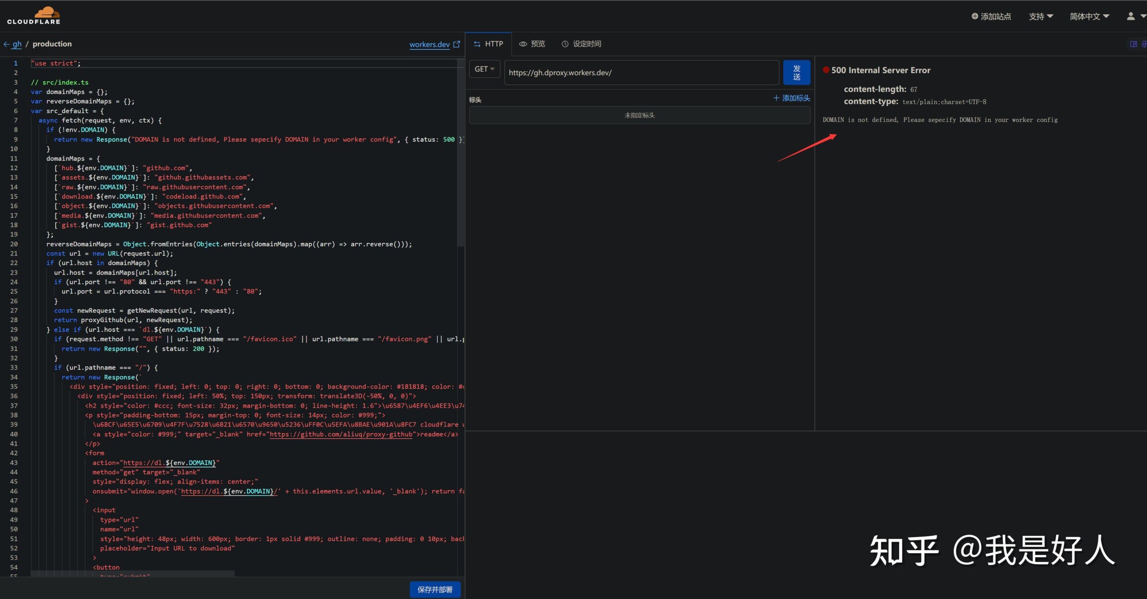
Task: Click the content-length response header
Action: click(880, 89)
